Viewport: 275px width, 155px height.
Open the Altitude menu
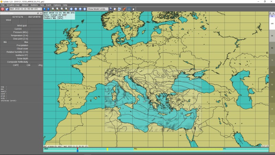pyautogui.click(x=25, y=5)
